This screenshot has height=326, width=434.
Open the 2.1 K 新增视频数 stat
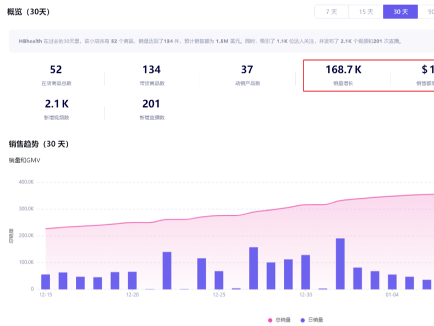pyautogui.click(x=56, y=108)
